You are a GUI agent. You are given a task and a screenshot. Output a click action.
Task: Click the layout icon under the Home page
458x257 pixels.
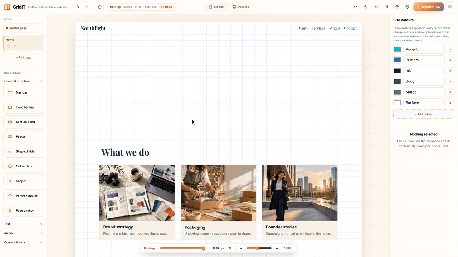click(x=9, y=46)
